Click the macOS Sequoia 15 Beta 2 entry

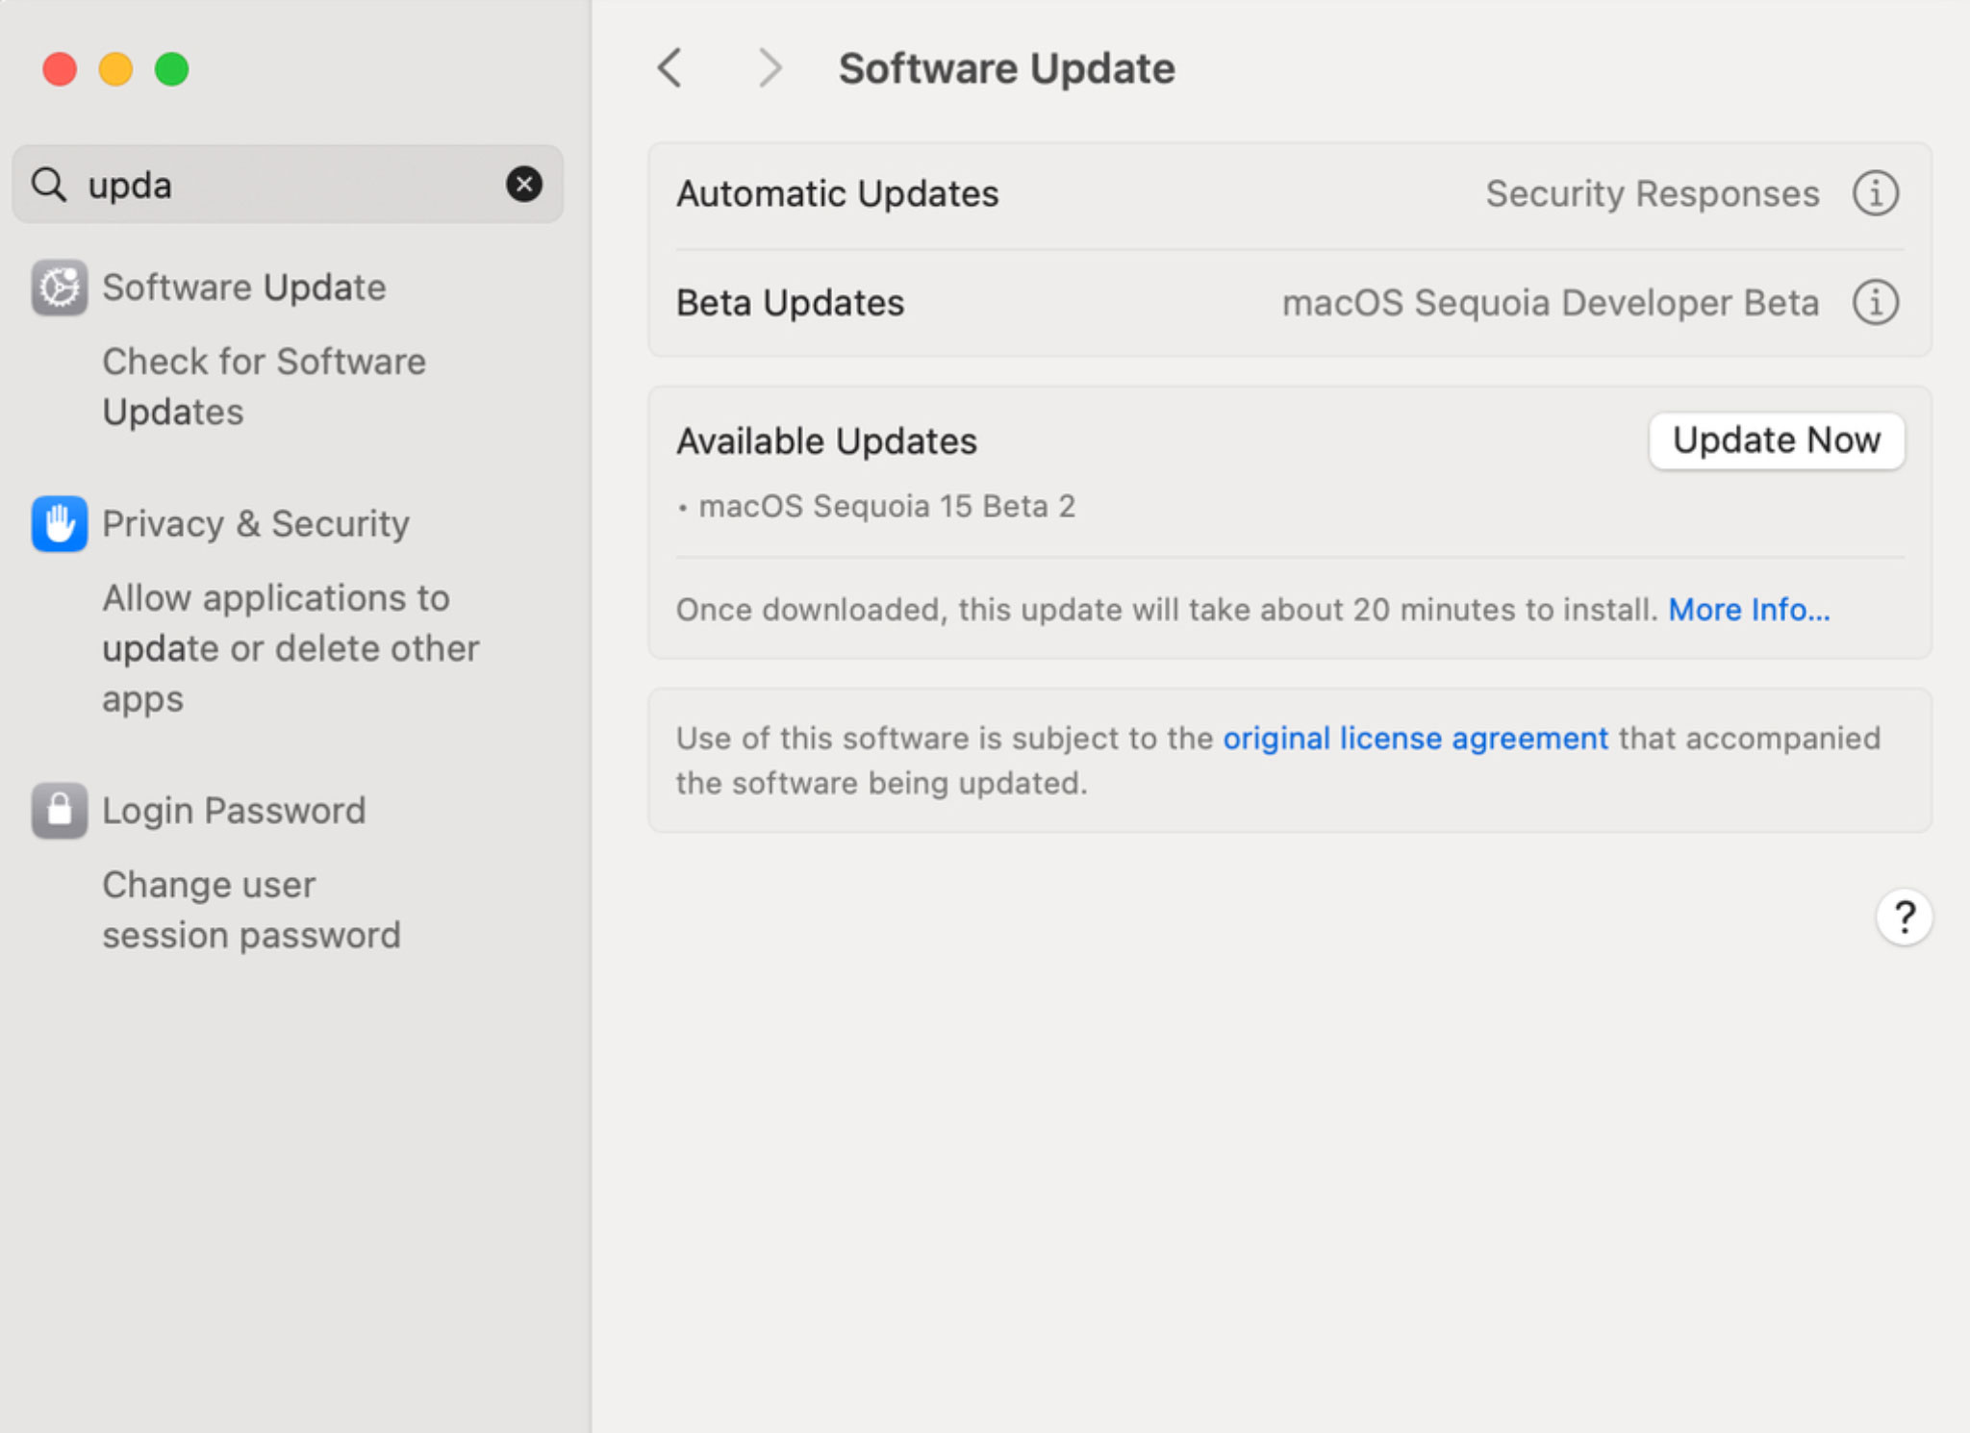tap(886, 506)
